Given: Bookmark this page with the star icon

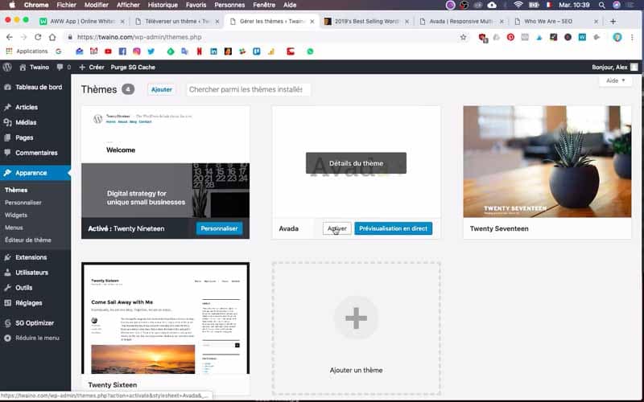Looking at the screenshot, I should coord(464,37).
